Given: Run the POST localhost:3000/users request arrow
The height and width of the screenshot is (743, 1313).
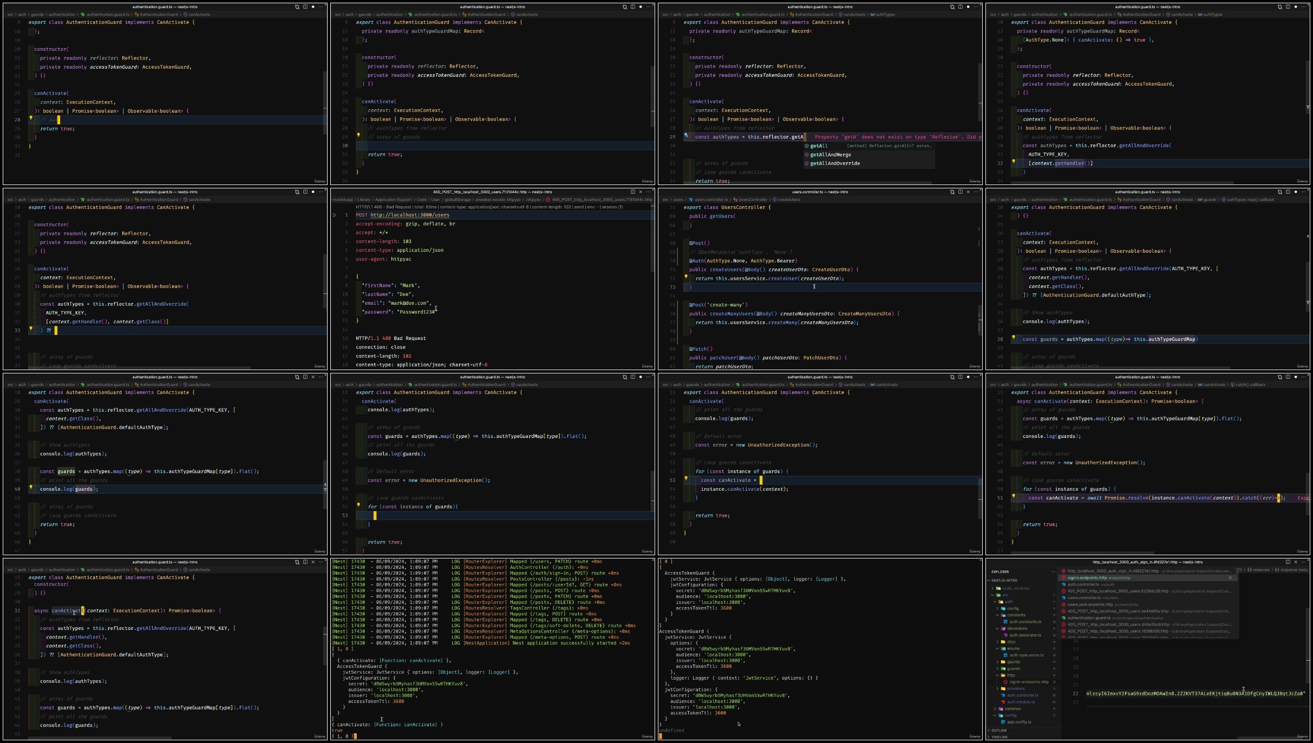Looking at the screenshot, I should pyautogui.click(x=335, y=215).
